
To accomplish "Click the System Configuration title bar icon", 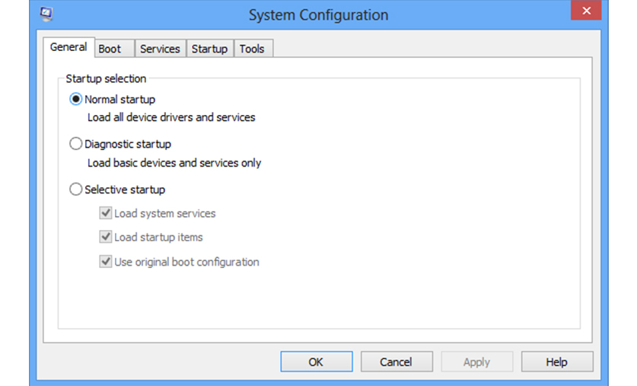I will click(x=46, y=14).
